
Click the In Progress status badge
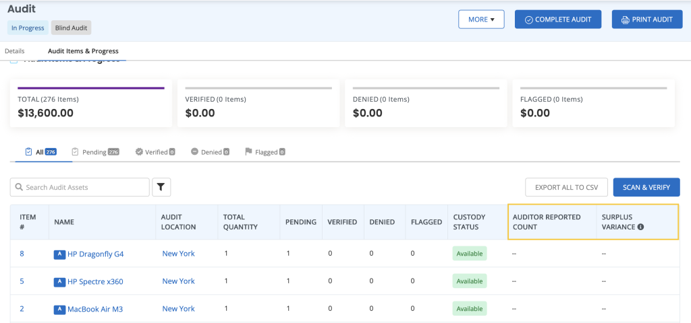(x=28, y=28)
